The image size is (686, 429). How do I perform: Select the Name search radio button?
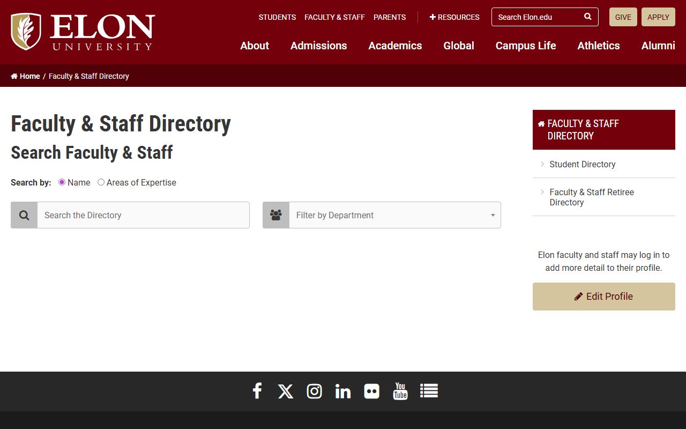62,182
